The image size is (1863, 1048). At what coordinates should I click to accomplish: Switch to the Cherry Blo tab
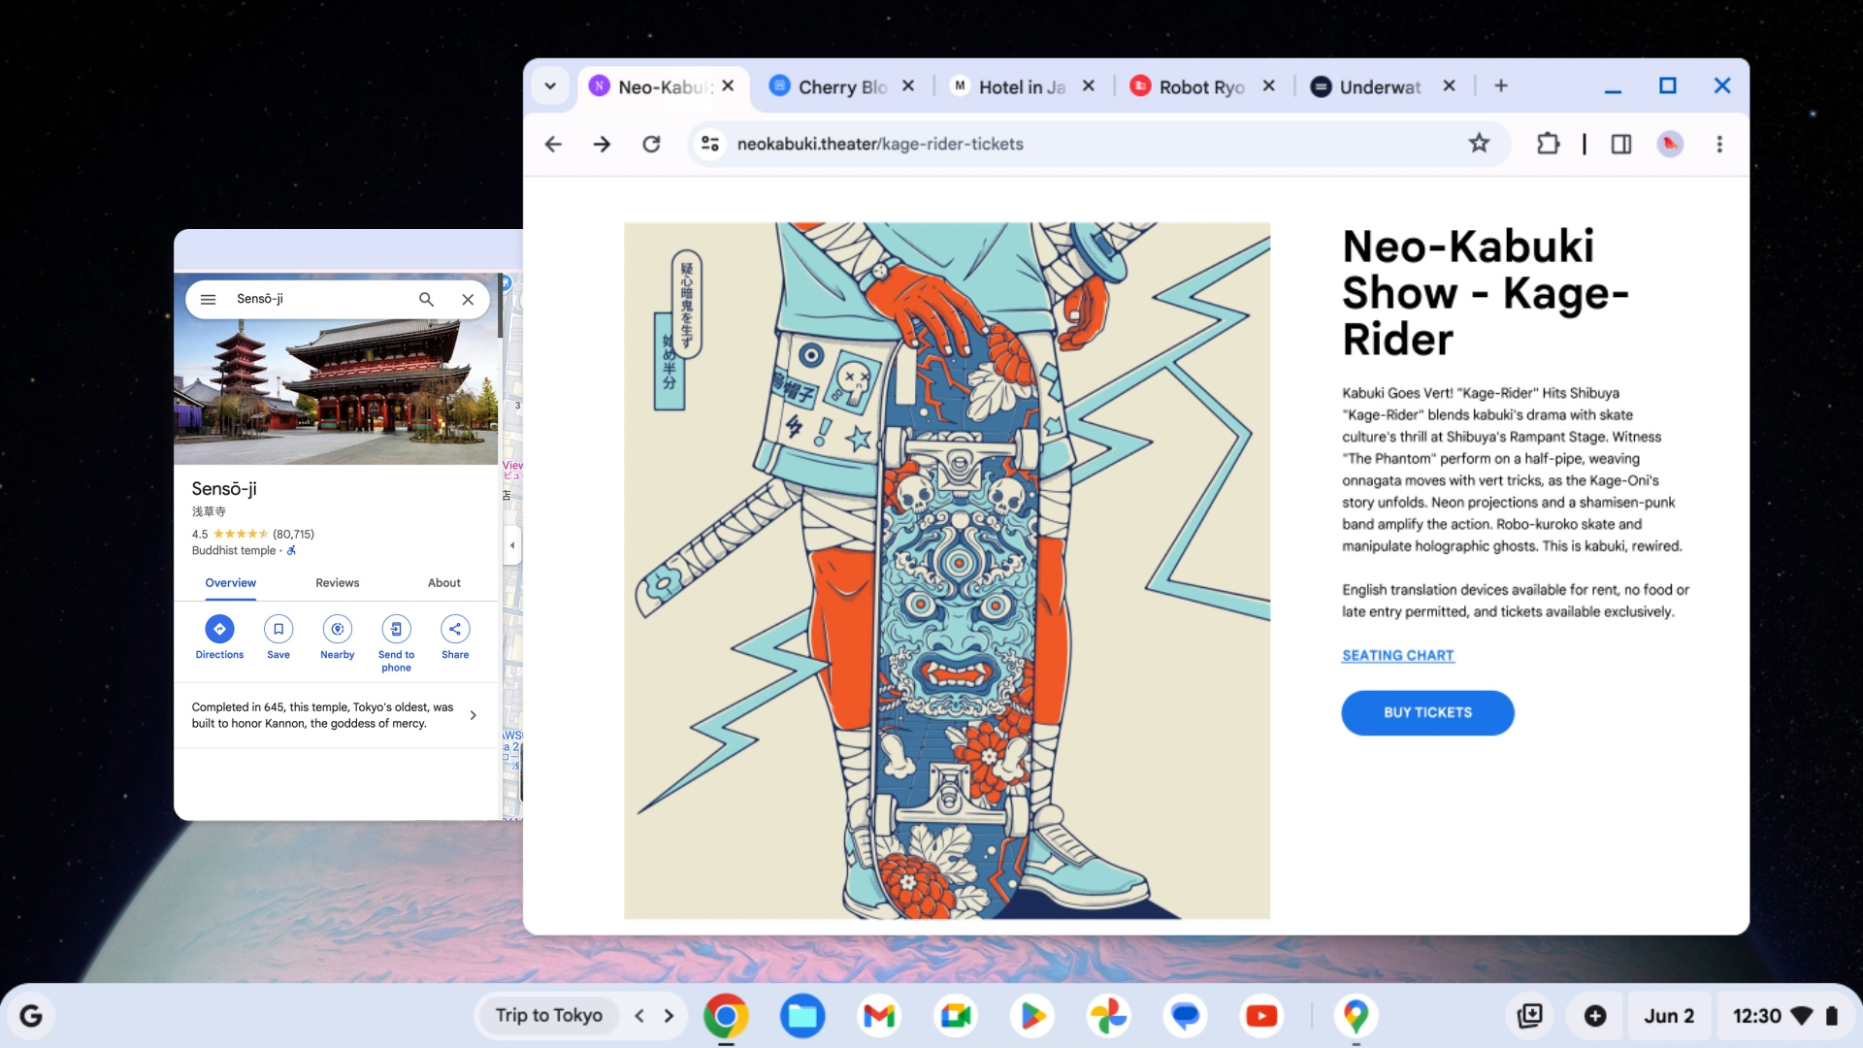tap(841, 86)
